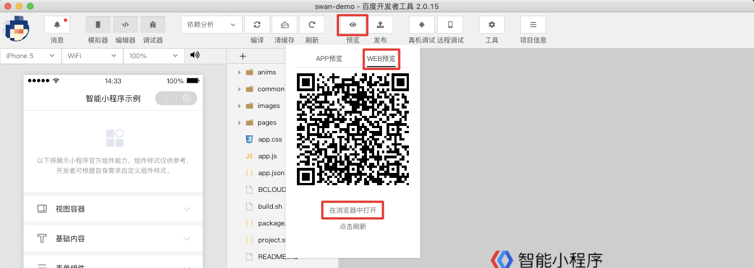Open the 依赖分析 dropdown
754x268 pixels.
(212, 25)
